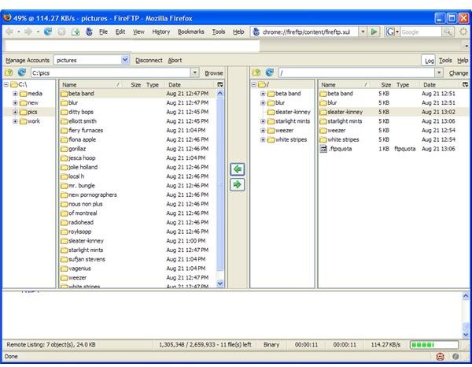Expand the remote starlight mints tree node
This screenshot has width=472, height=367.
pyautogui.click(x=263, y=121)
